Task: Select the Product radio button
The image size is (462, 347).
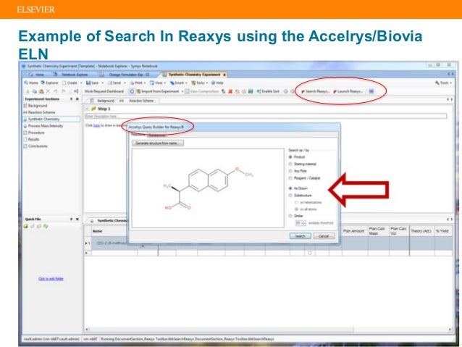Action: 290,157
